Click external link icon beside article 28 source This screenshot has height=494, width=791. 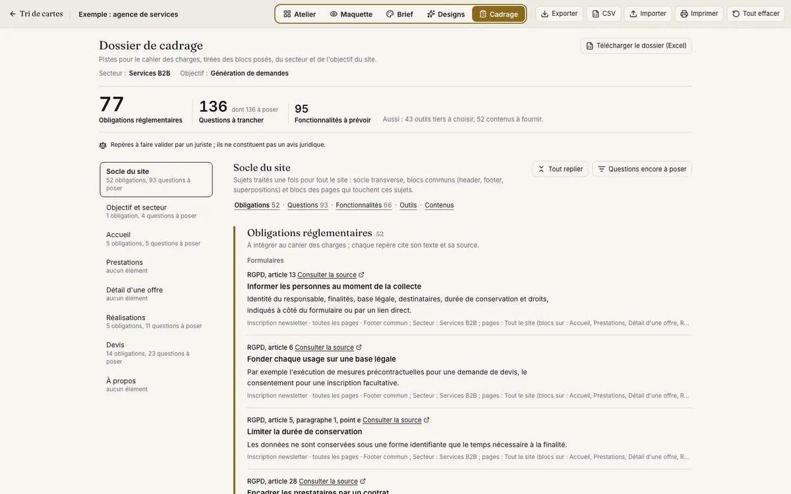(363, 481)
